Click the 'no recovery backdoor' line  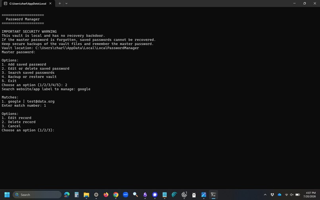point(53,35)
